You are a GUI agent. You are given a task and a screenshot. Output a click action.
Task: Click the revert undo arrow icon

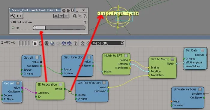tap(75, 16)
